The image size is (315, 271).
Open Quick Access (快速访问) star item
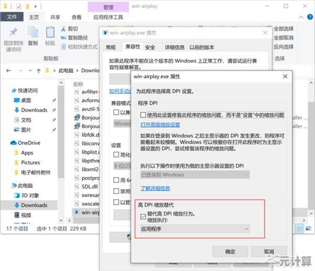(x=25, y=90)
